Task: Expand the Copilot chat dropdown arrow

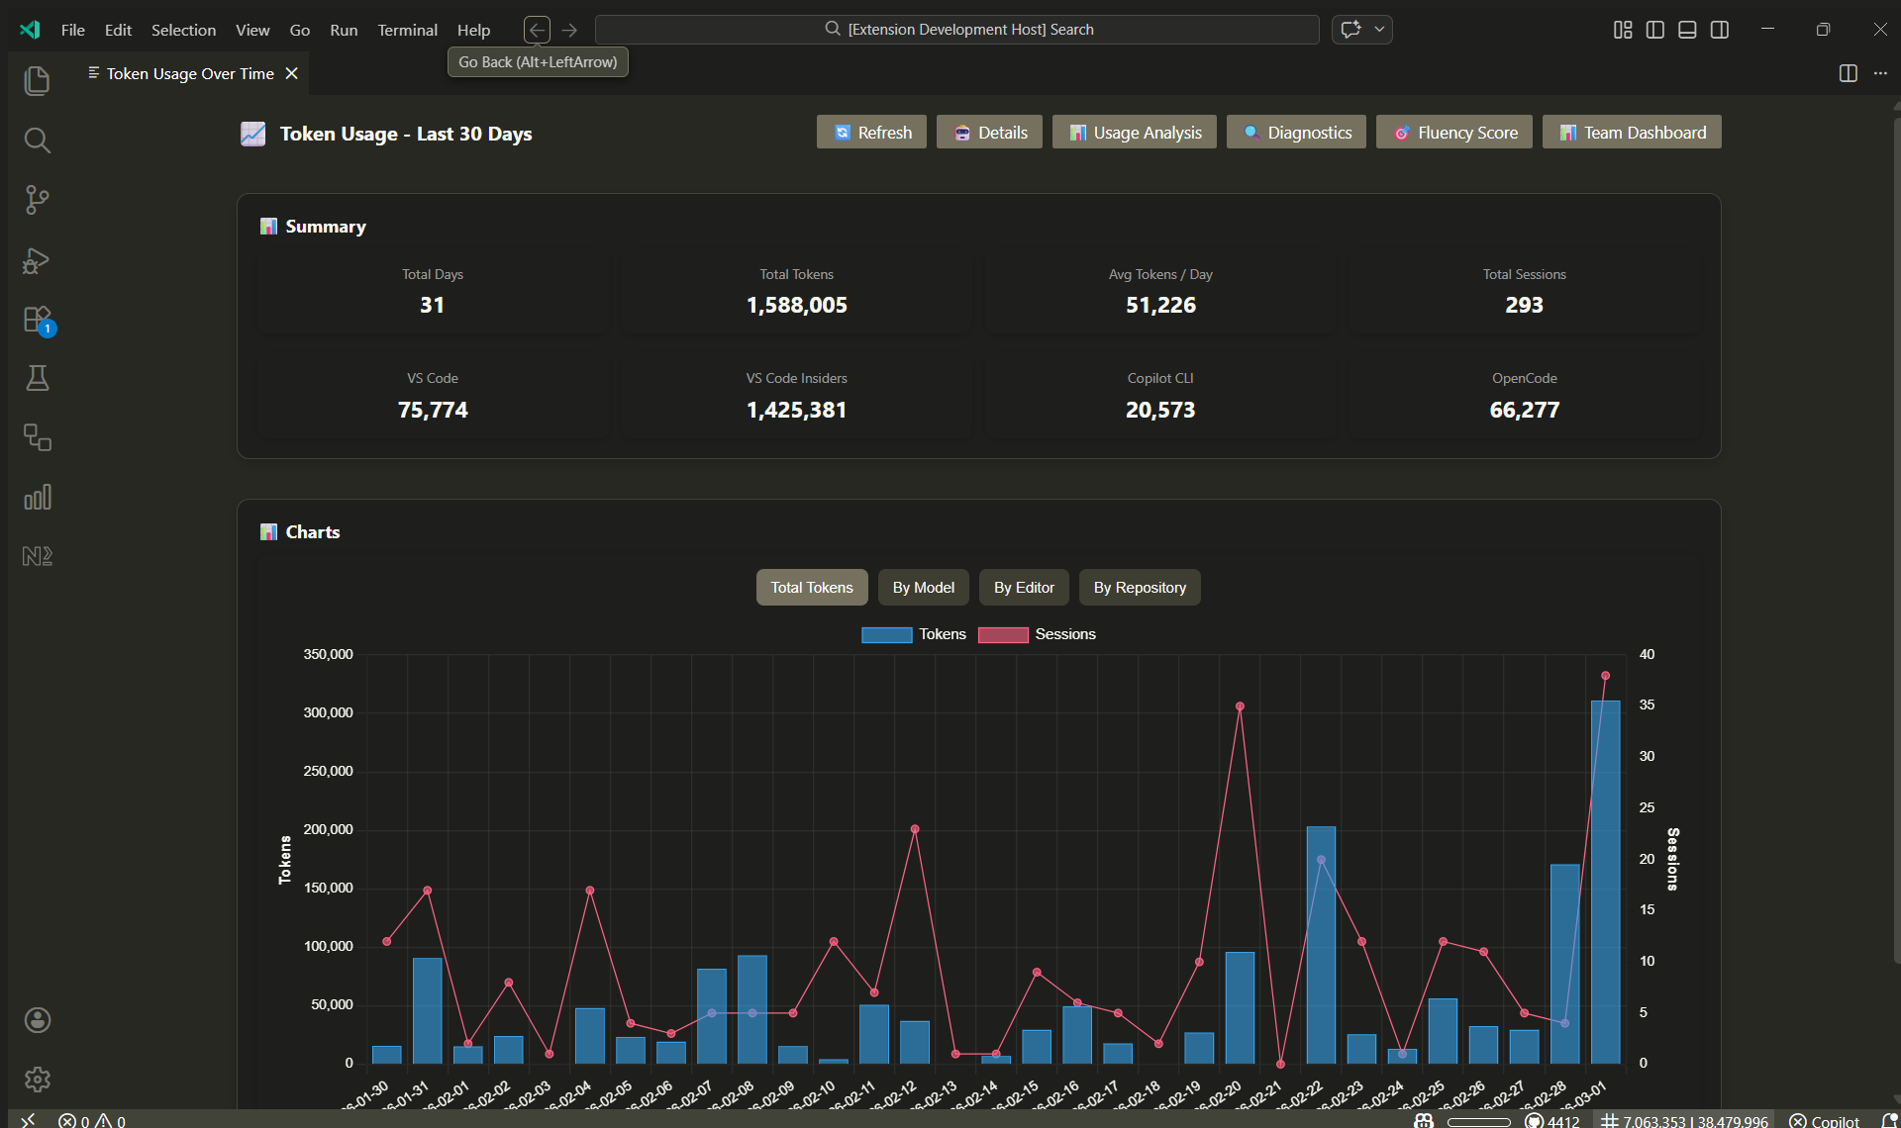Action: (1379, 30)
